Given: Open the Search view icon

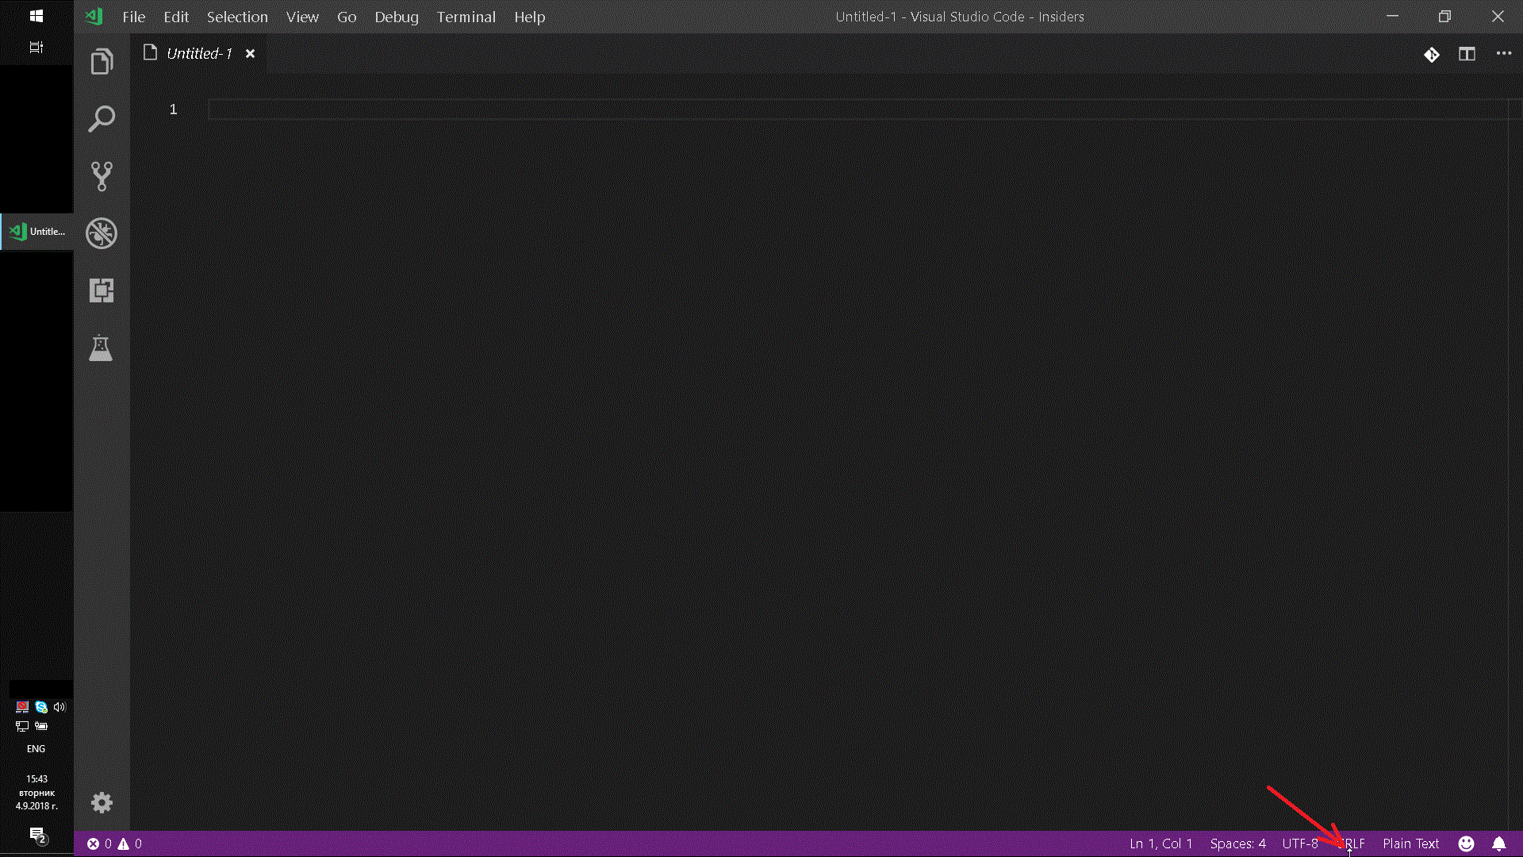Looking at the screenshot, I should point(101,117).
